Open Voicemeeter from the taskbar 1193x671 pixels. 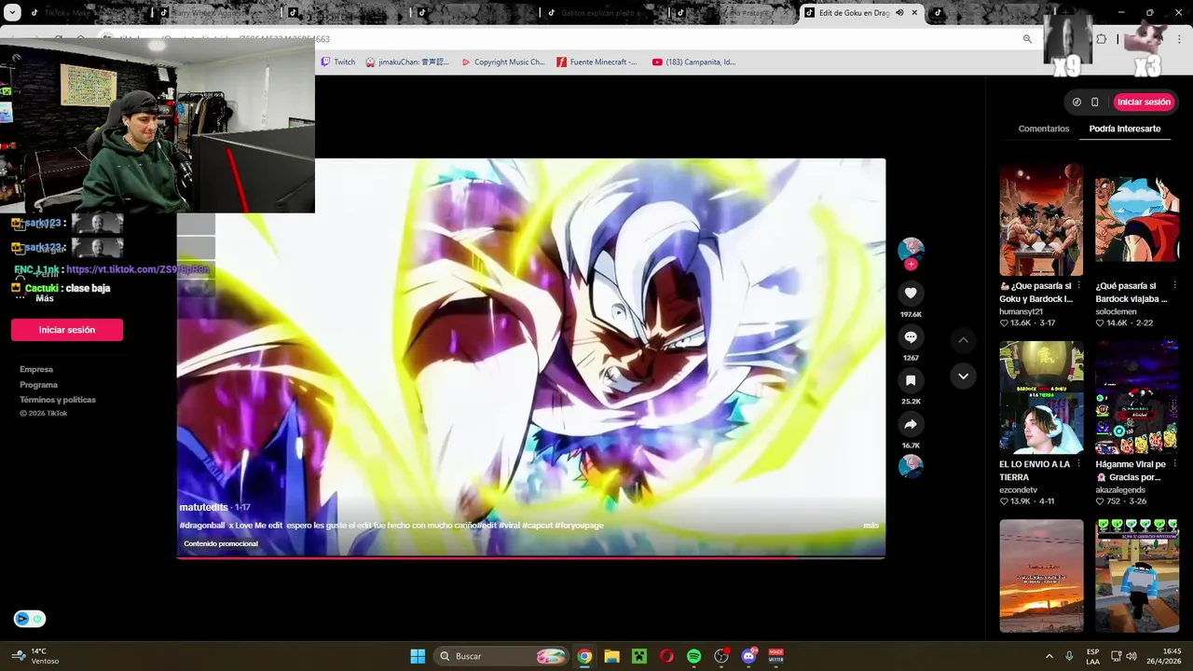[x=775, y=656]
